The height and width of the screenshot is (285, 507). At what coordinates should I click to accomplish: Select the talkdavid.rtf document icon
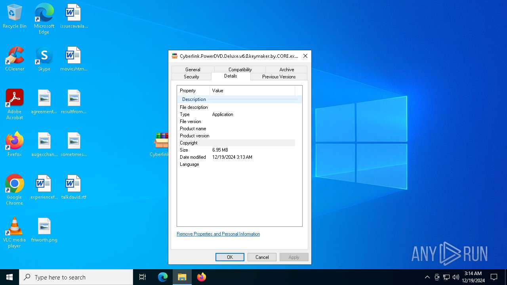74,188
